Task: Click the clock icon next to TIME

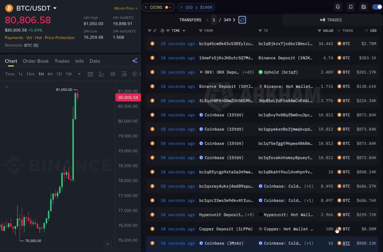Action: pyautogui.click(x=162, y=31)
